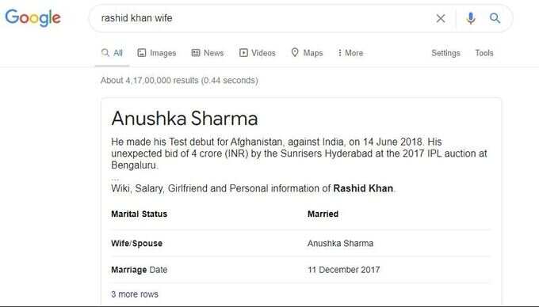
Task: Start voice search with microphone icon
Action: coord(471,18)
